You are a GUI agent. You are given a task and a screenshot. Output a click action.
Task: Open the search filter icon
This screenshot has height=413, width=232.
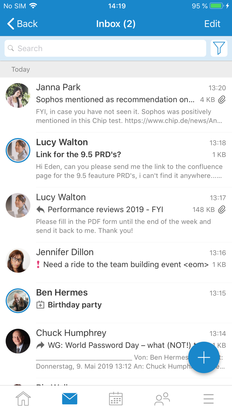[x=219, y=48]
